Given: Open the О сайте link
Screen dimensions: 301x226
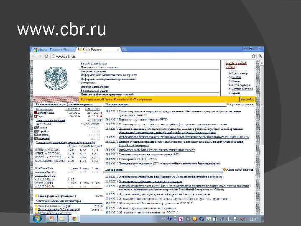Looking at the screenshot, I should click(x=236, y=77).
